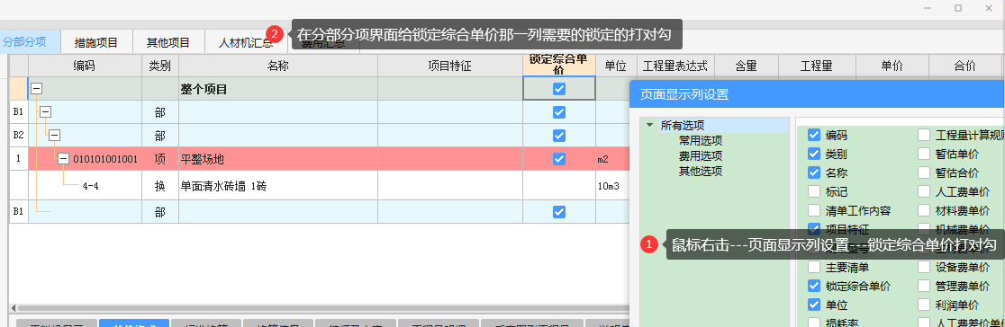Click the 编码 column header
The height and width of the screenshot is (327, 1005).
pyautogui.click(x=85, y=66)
